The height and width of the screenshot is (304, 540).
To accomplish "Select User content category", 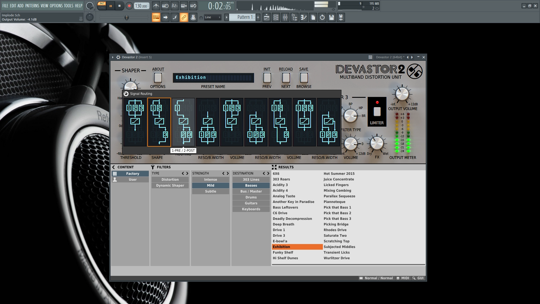I will pyautogui.click(x=130, y=180).
